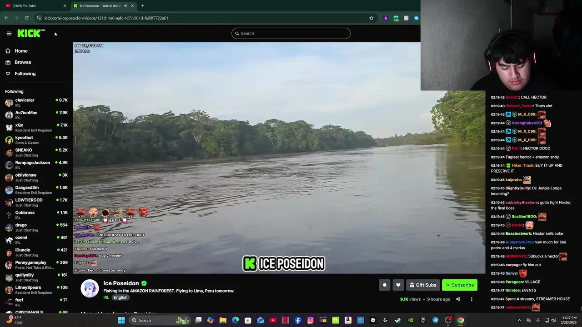Open followed channel RampageJackson
Viewport: 582px width, 327px height.
36,165
